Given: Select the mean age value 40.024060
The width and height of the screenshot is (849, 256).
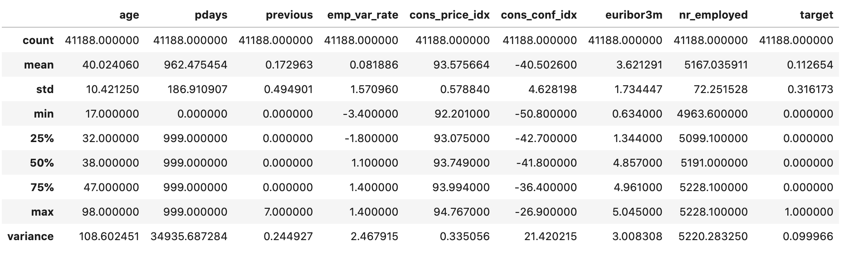Looking at the screenshot, I should pyautogui.click(x=111, y=65).
